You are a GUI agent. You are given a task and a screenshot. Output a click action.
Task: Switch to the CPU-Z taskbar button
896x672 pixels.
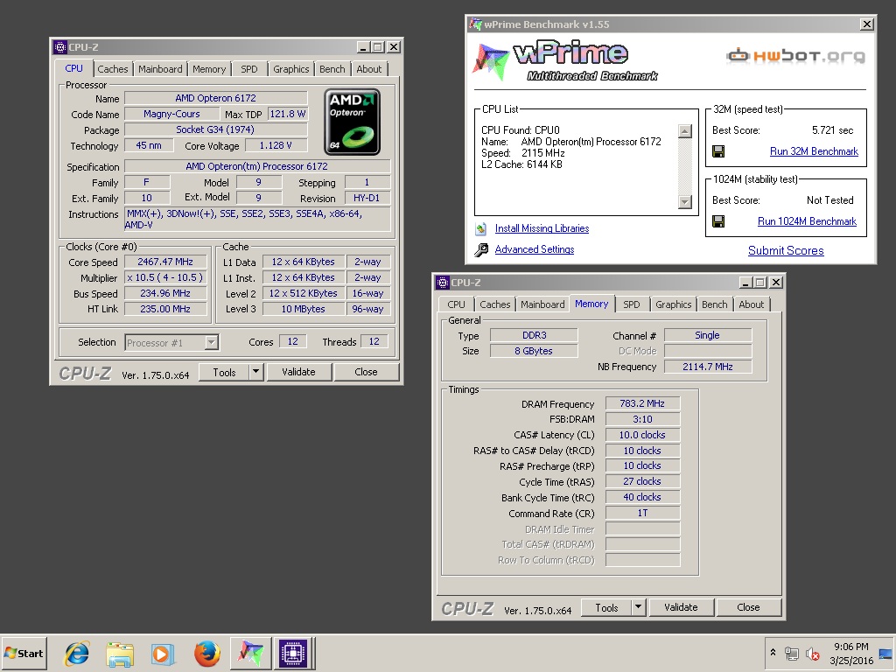pyautogui.click(x=293, y=653)
